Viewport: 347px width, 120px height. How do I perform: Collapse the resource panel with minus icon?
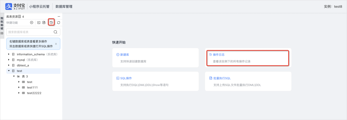59,17
